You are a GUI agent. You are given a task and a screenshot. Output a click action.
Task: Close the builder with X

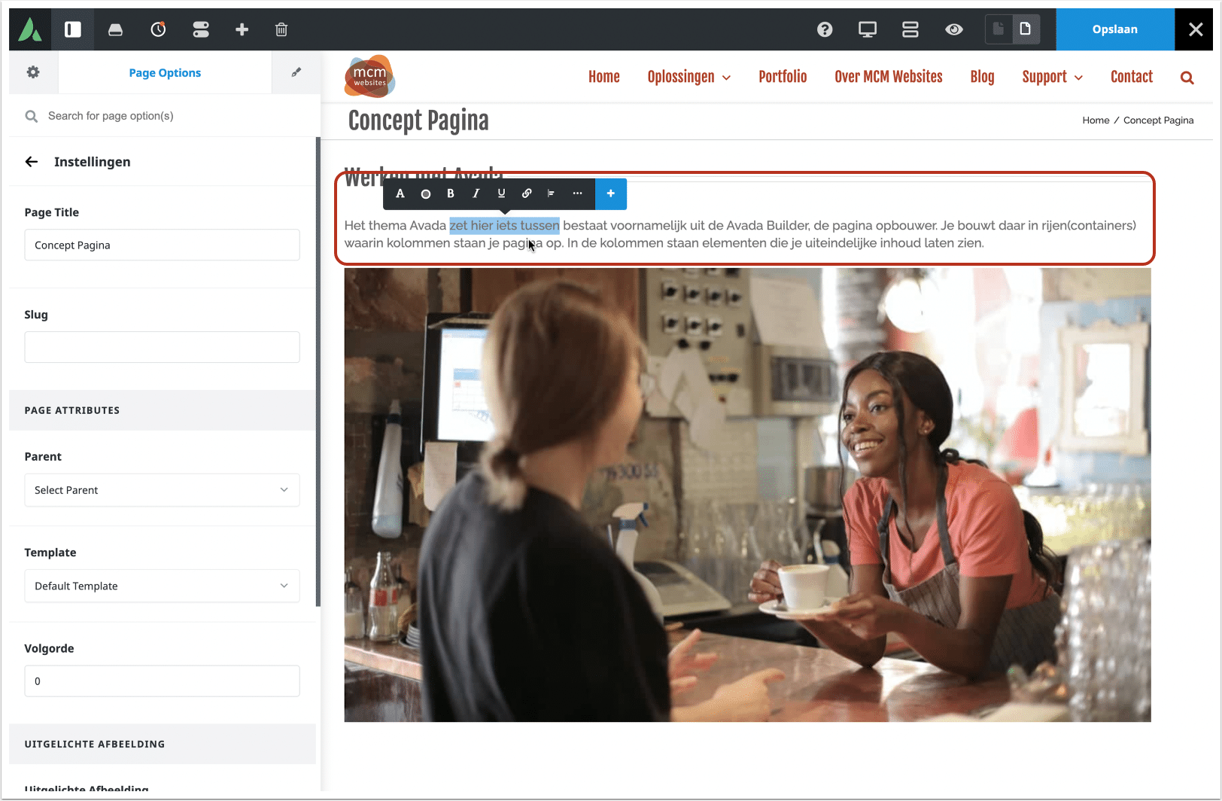pos(1195,29)
